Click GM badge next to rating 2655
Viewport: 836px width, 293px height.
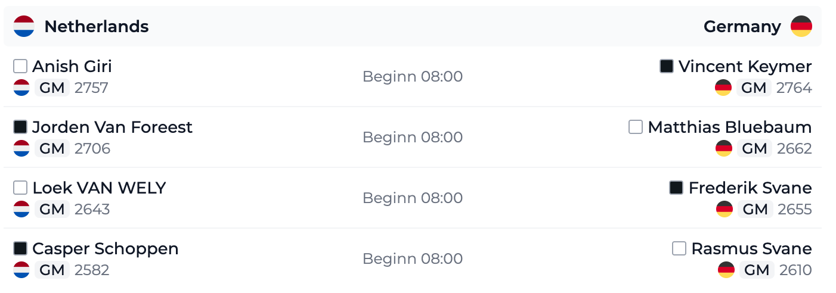click(755, 209)
